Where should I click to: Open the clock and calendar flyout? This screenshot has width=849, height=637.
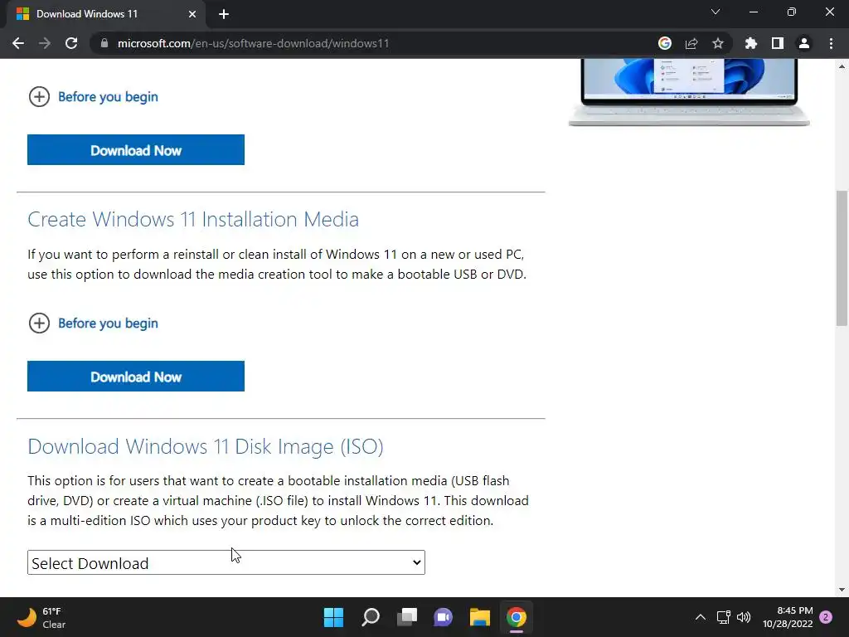788,617
